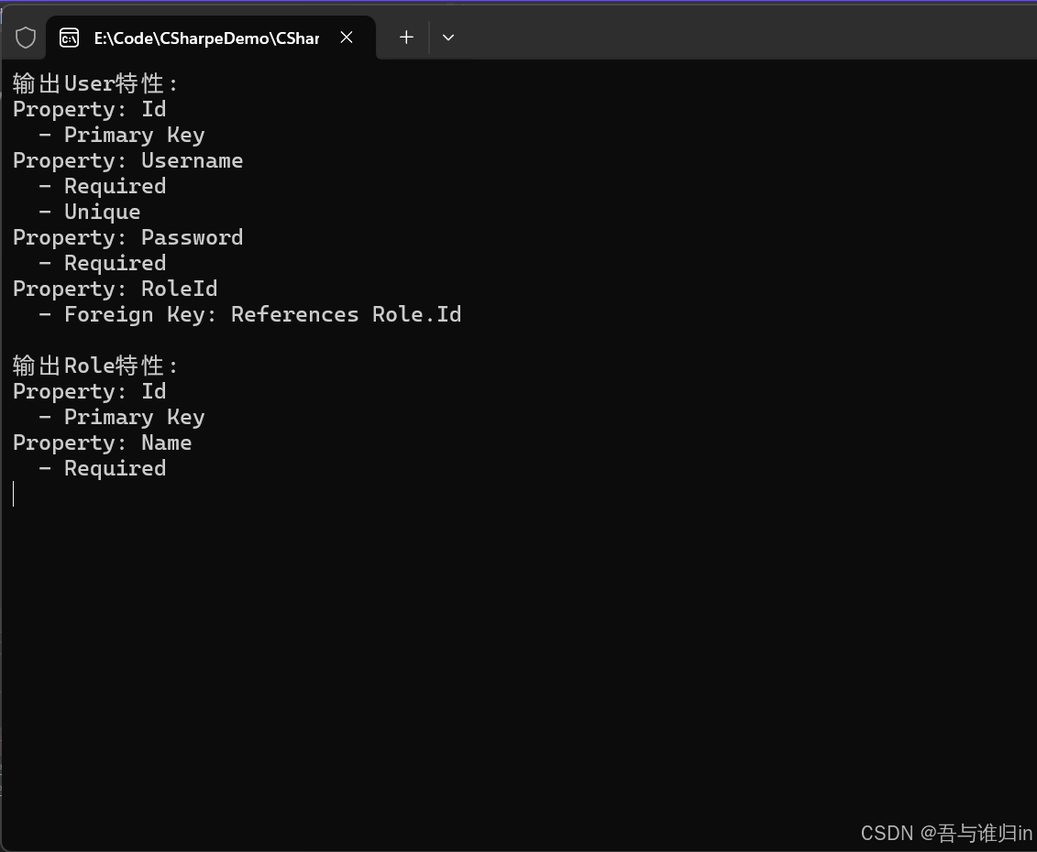Close the E:\Code\CSharpeDemo tab
The image size is (1037, 852).
point(346,38)
